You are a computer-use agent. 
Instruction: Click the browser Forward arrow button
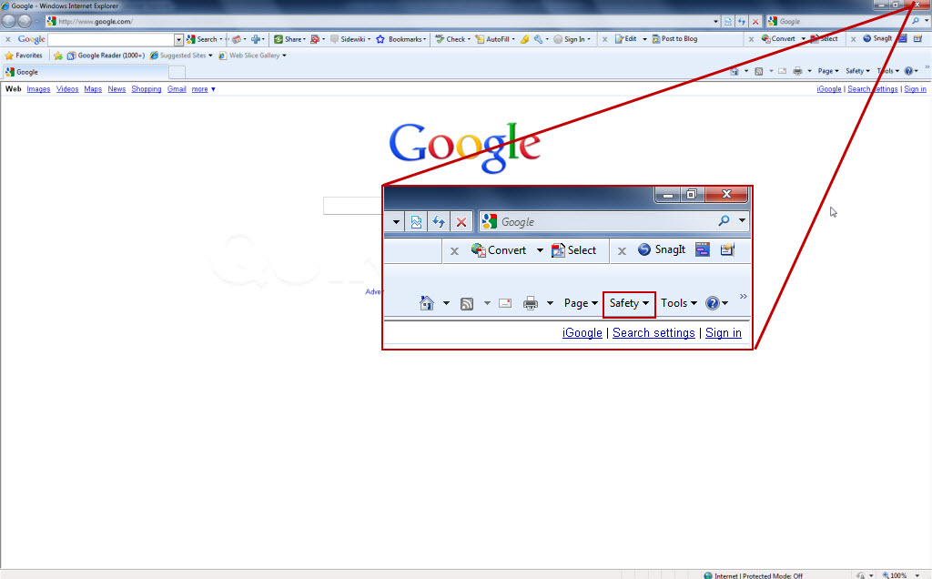(x=25, y=22)
